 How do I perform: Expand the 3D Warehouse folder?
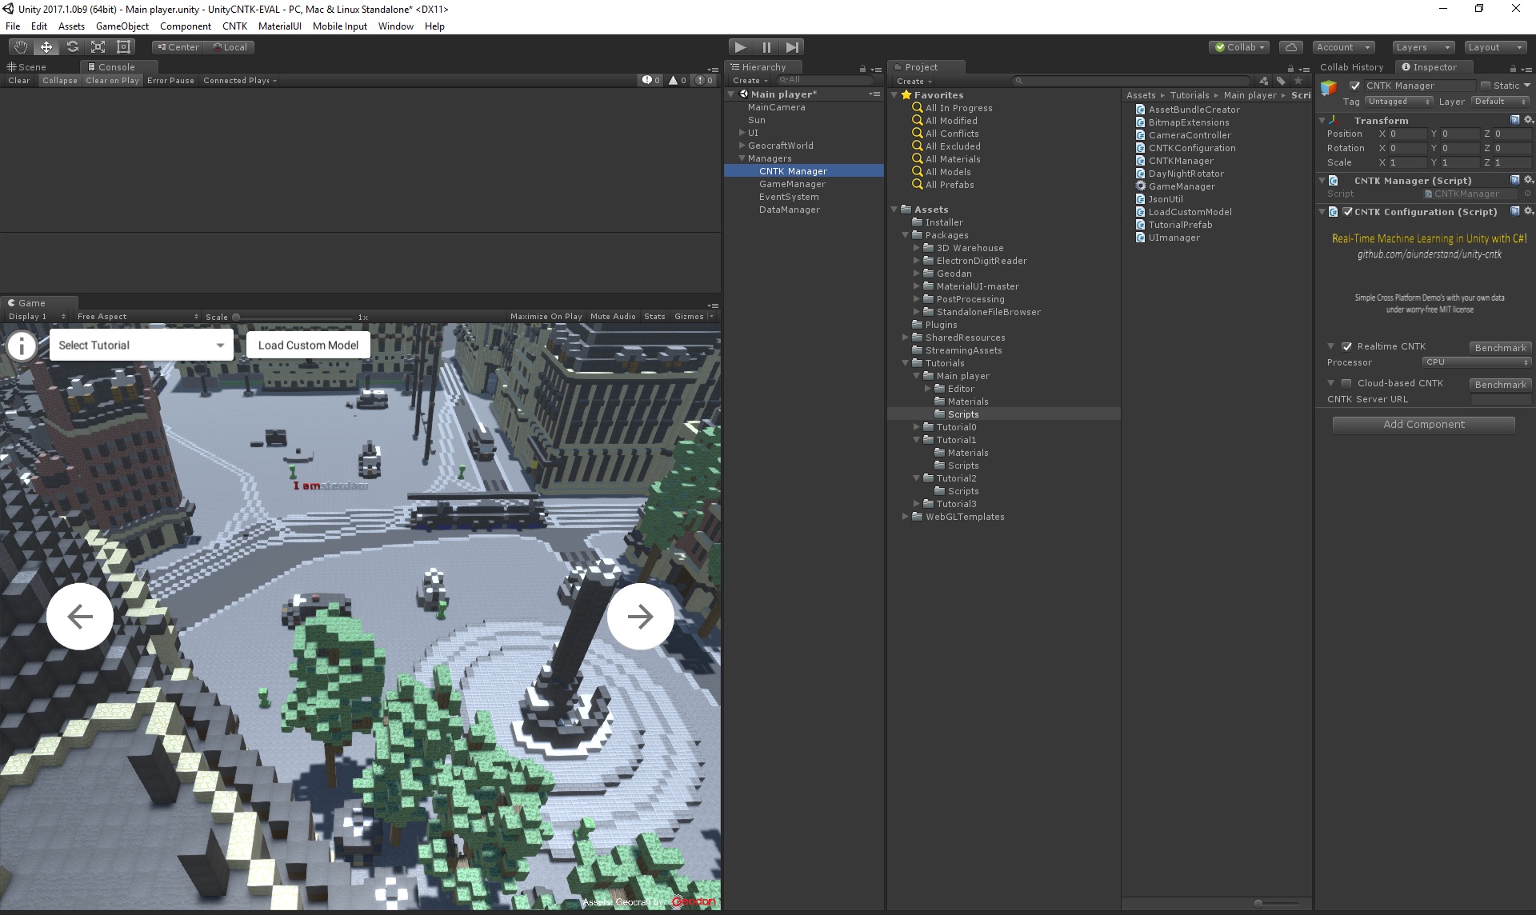[x=917, y=248]
